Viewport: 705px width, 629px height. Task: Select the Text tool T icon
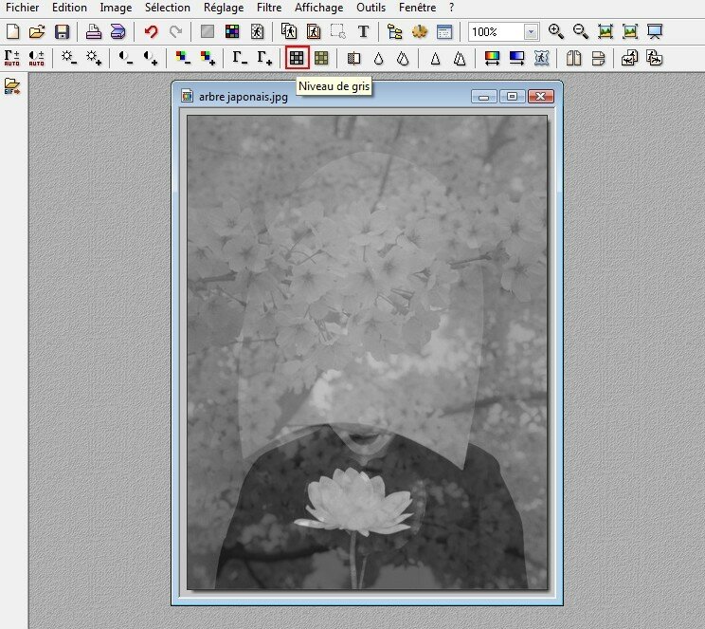[363, 32]
